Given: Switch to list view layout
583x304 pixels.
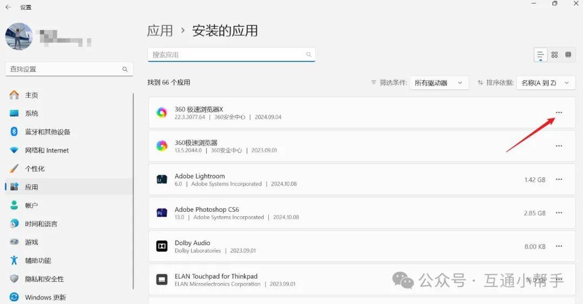Looking at the screenshot, I should coord(540,55).
